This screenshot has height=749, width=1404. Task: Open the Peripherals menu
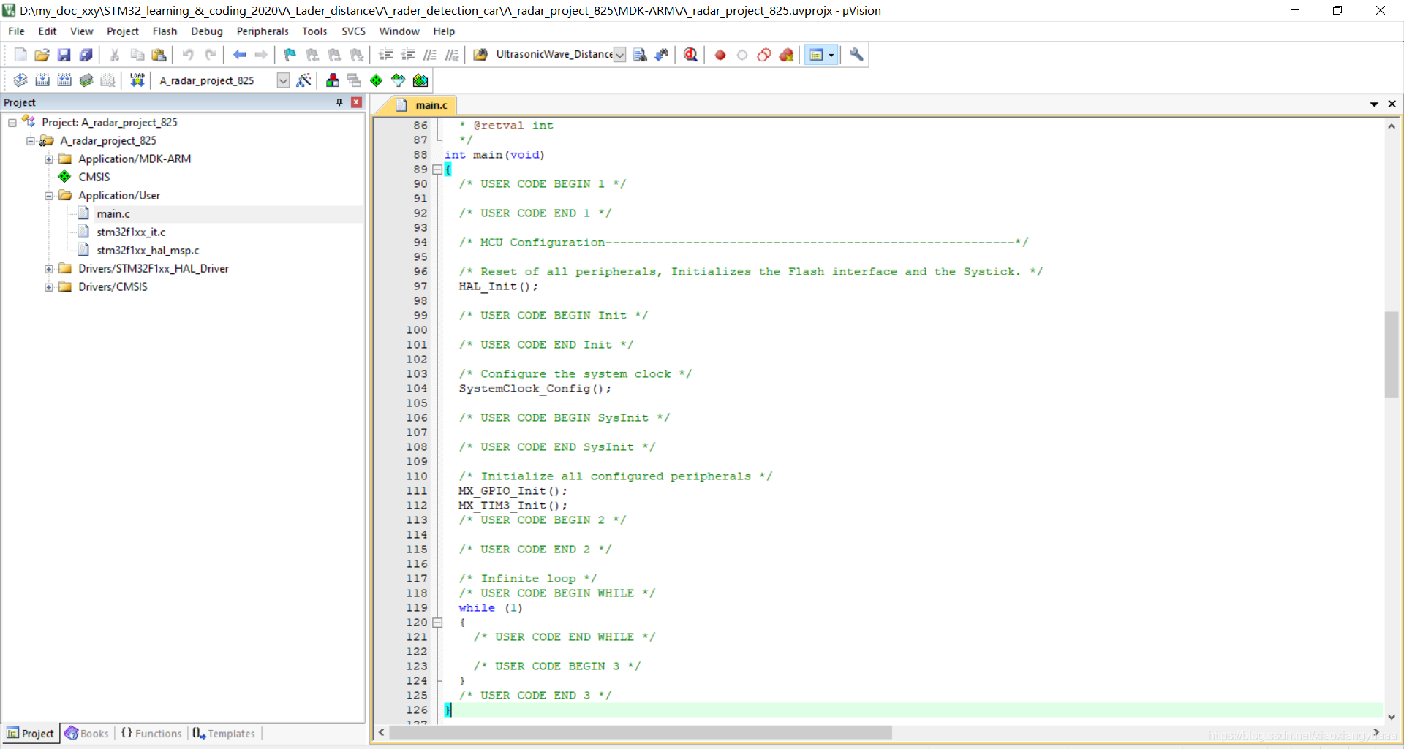(x=263, y=31)
